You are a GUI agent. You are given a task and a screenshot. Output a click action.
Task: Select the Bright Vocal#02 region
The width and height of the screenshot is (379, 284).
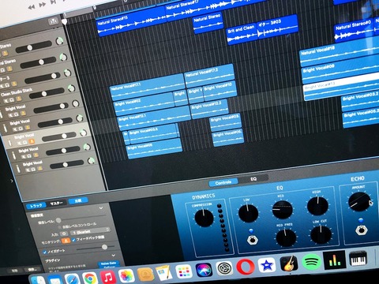coord(144,103)
